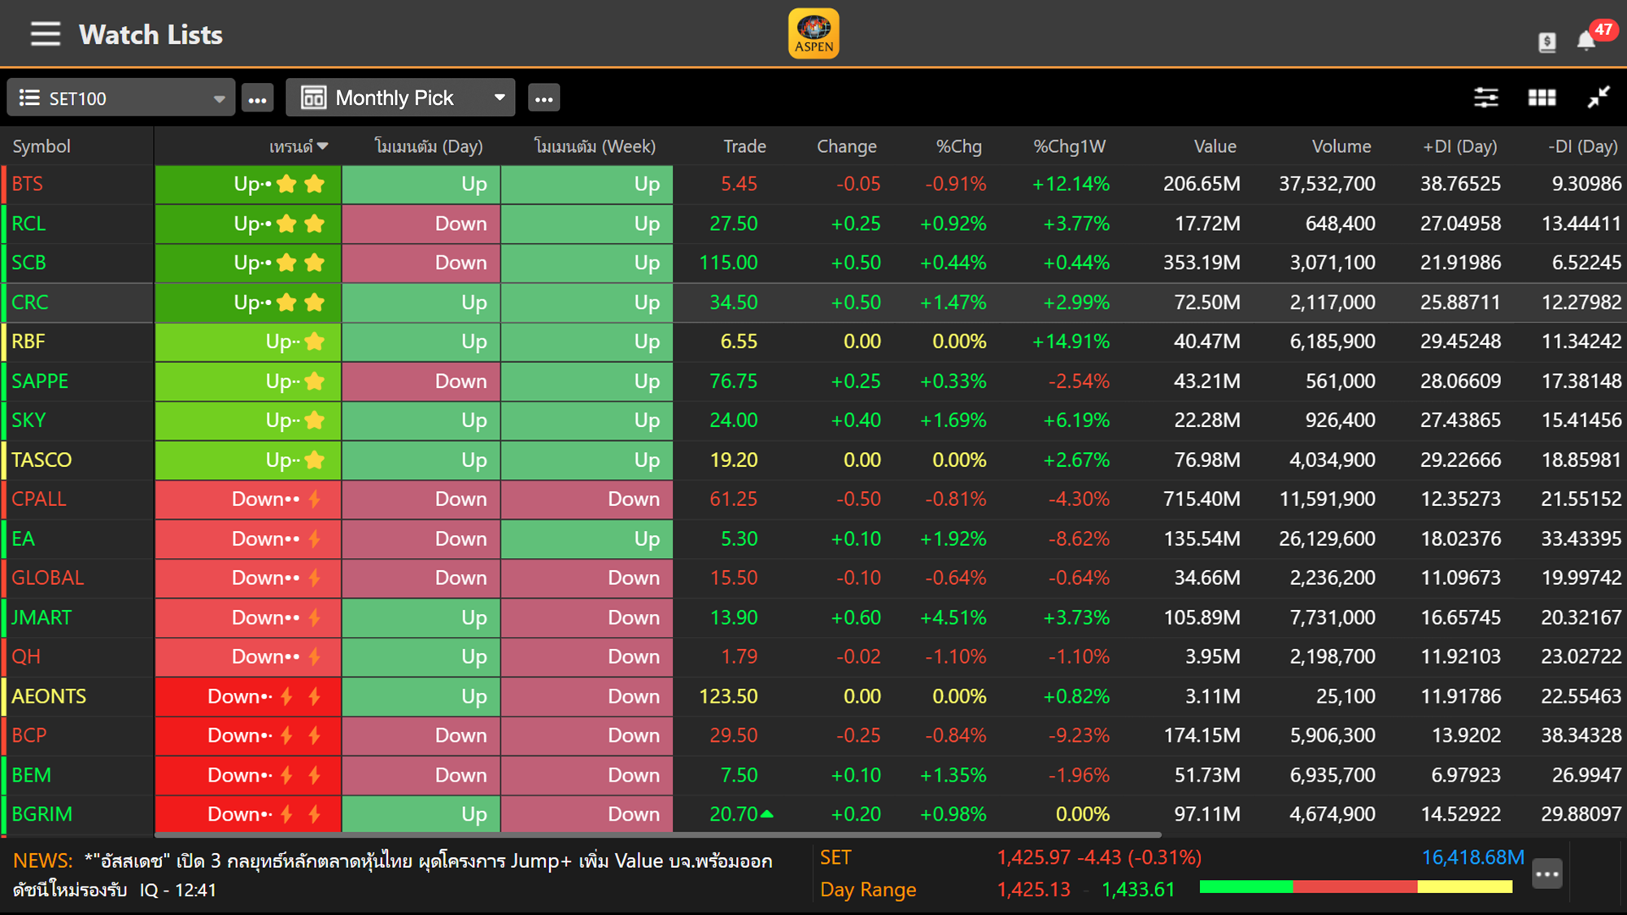Open the hamburger main menu

46,34
